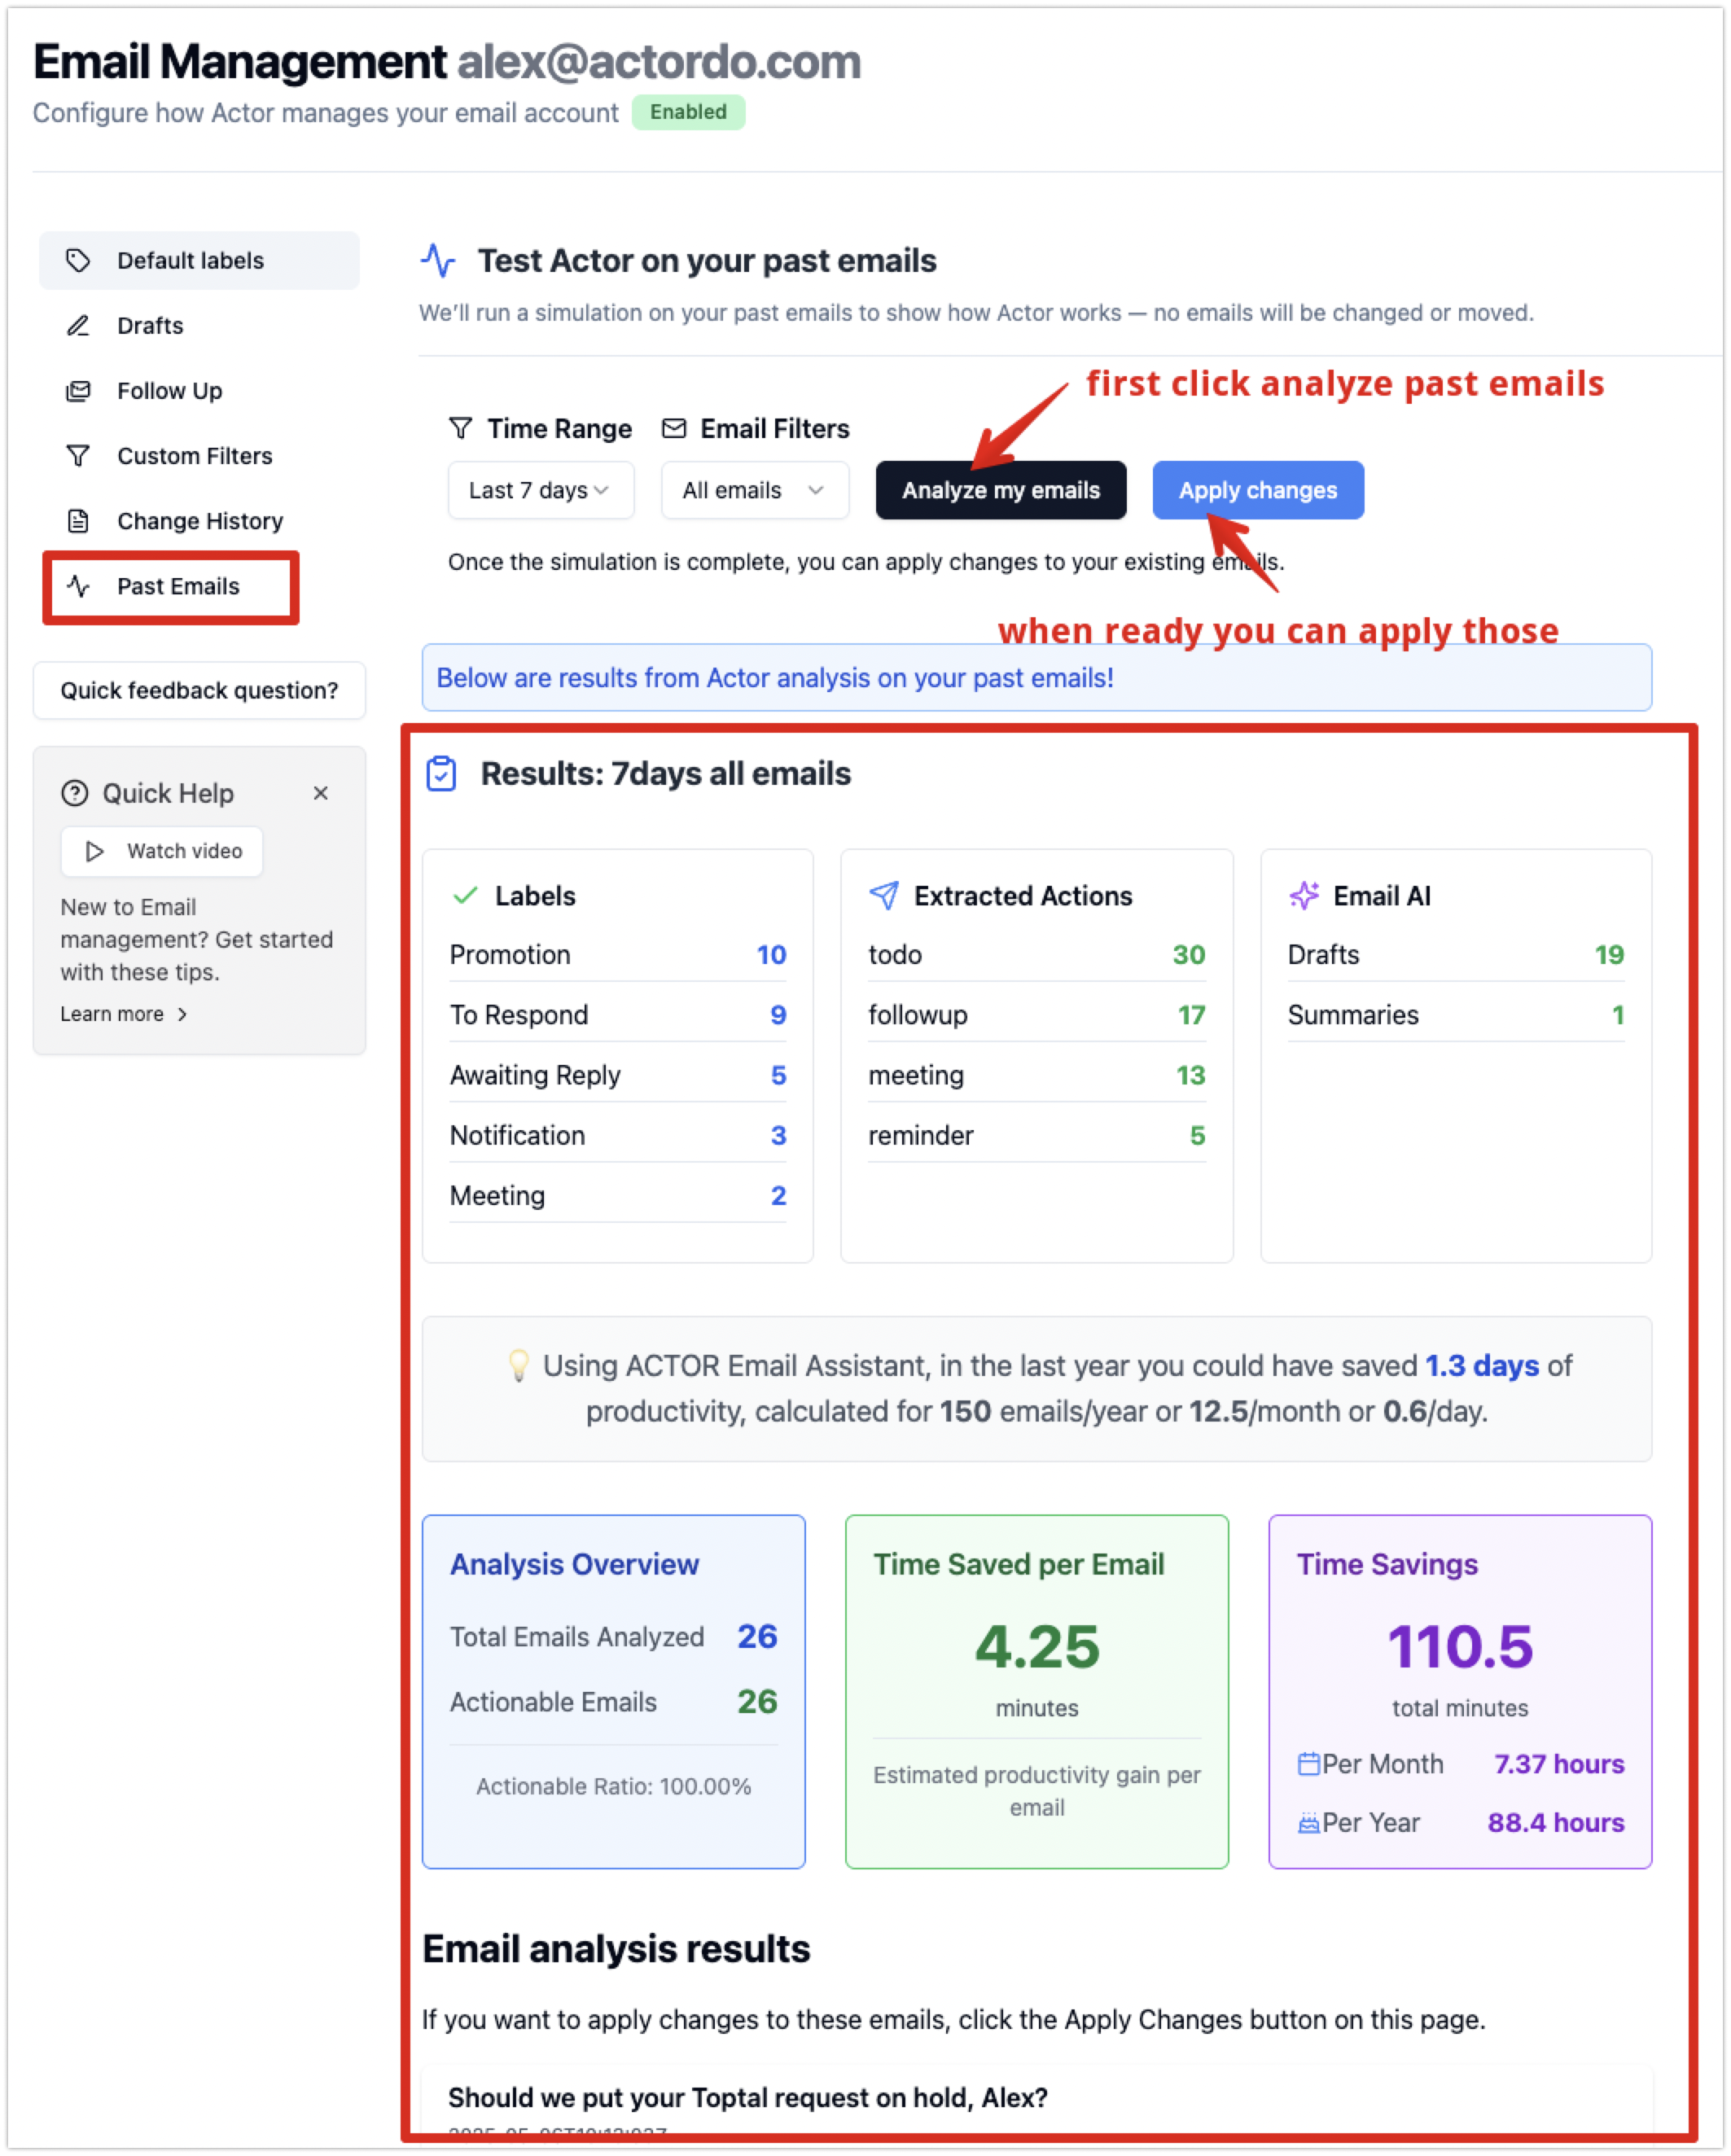Open the Last 7 days time range dropdown

(x=541, y=490)
